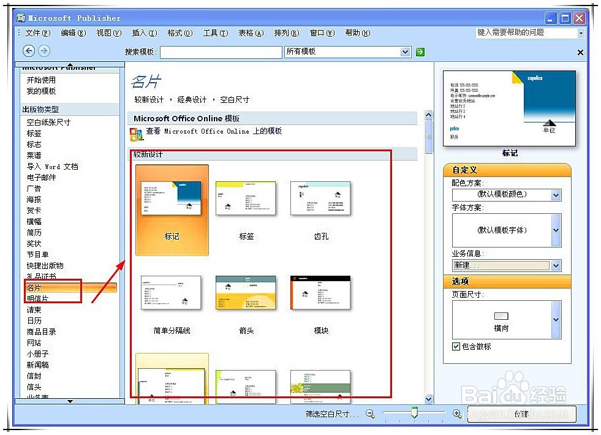Select the 标记 business card template
Screen dimensions: 601x435
(x=172, y=210)
